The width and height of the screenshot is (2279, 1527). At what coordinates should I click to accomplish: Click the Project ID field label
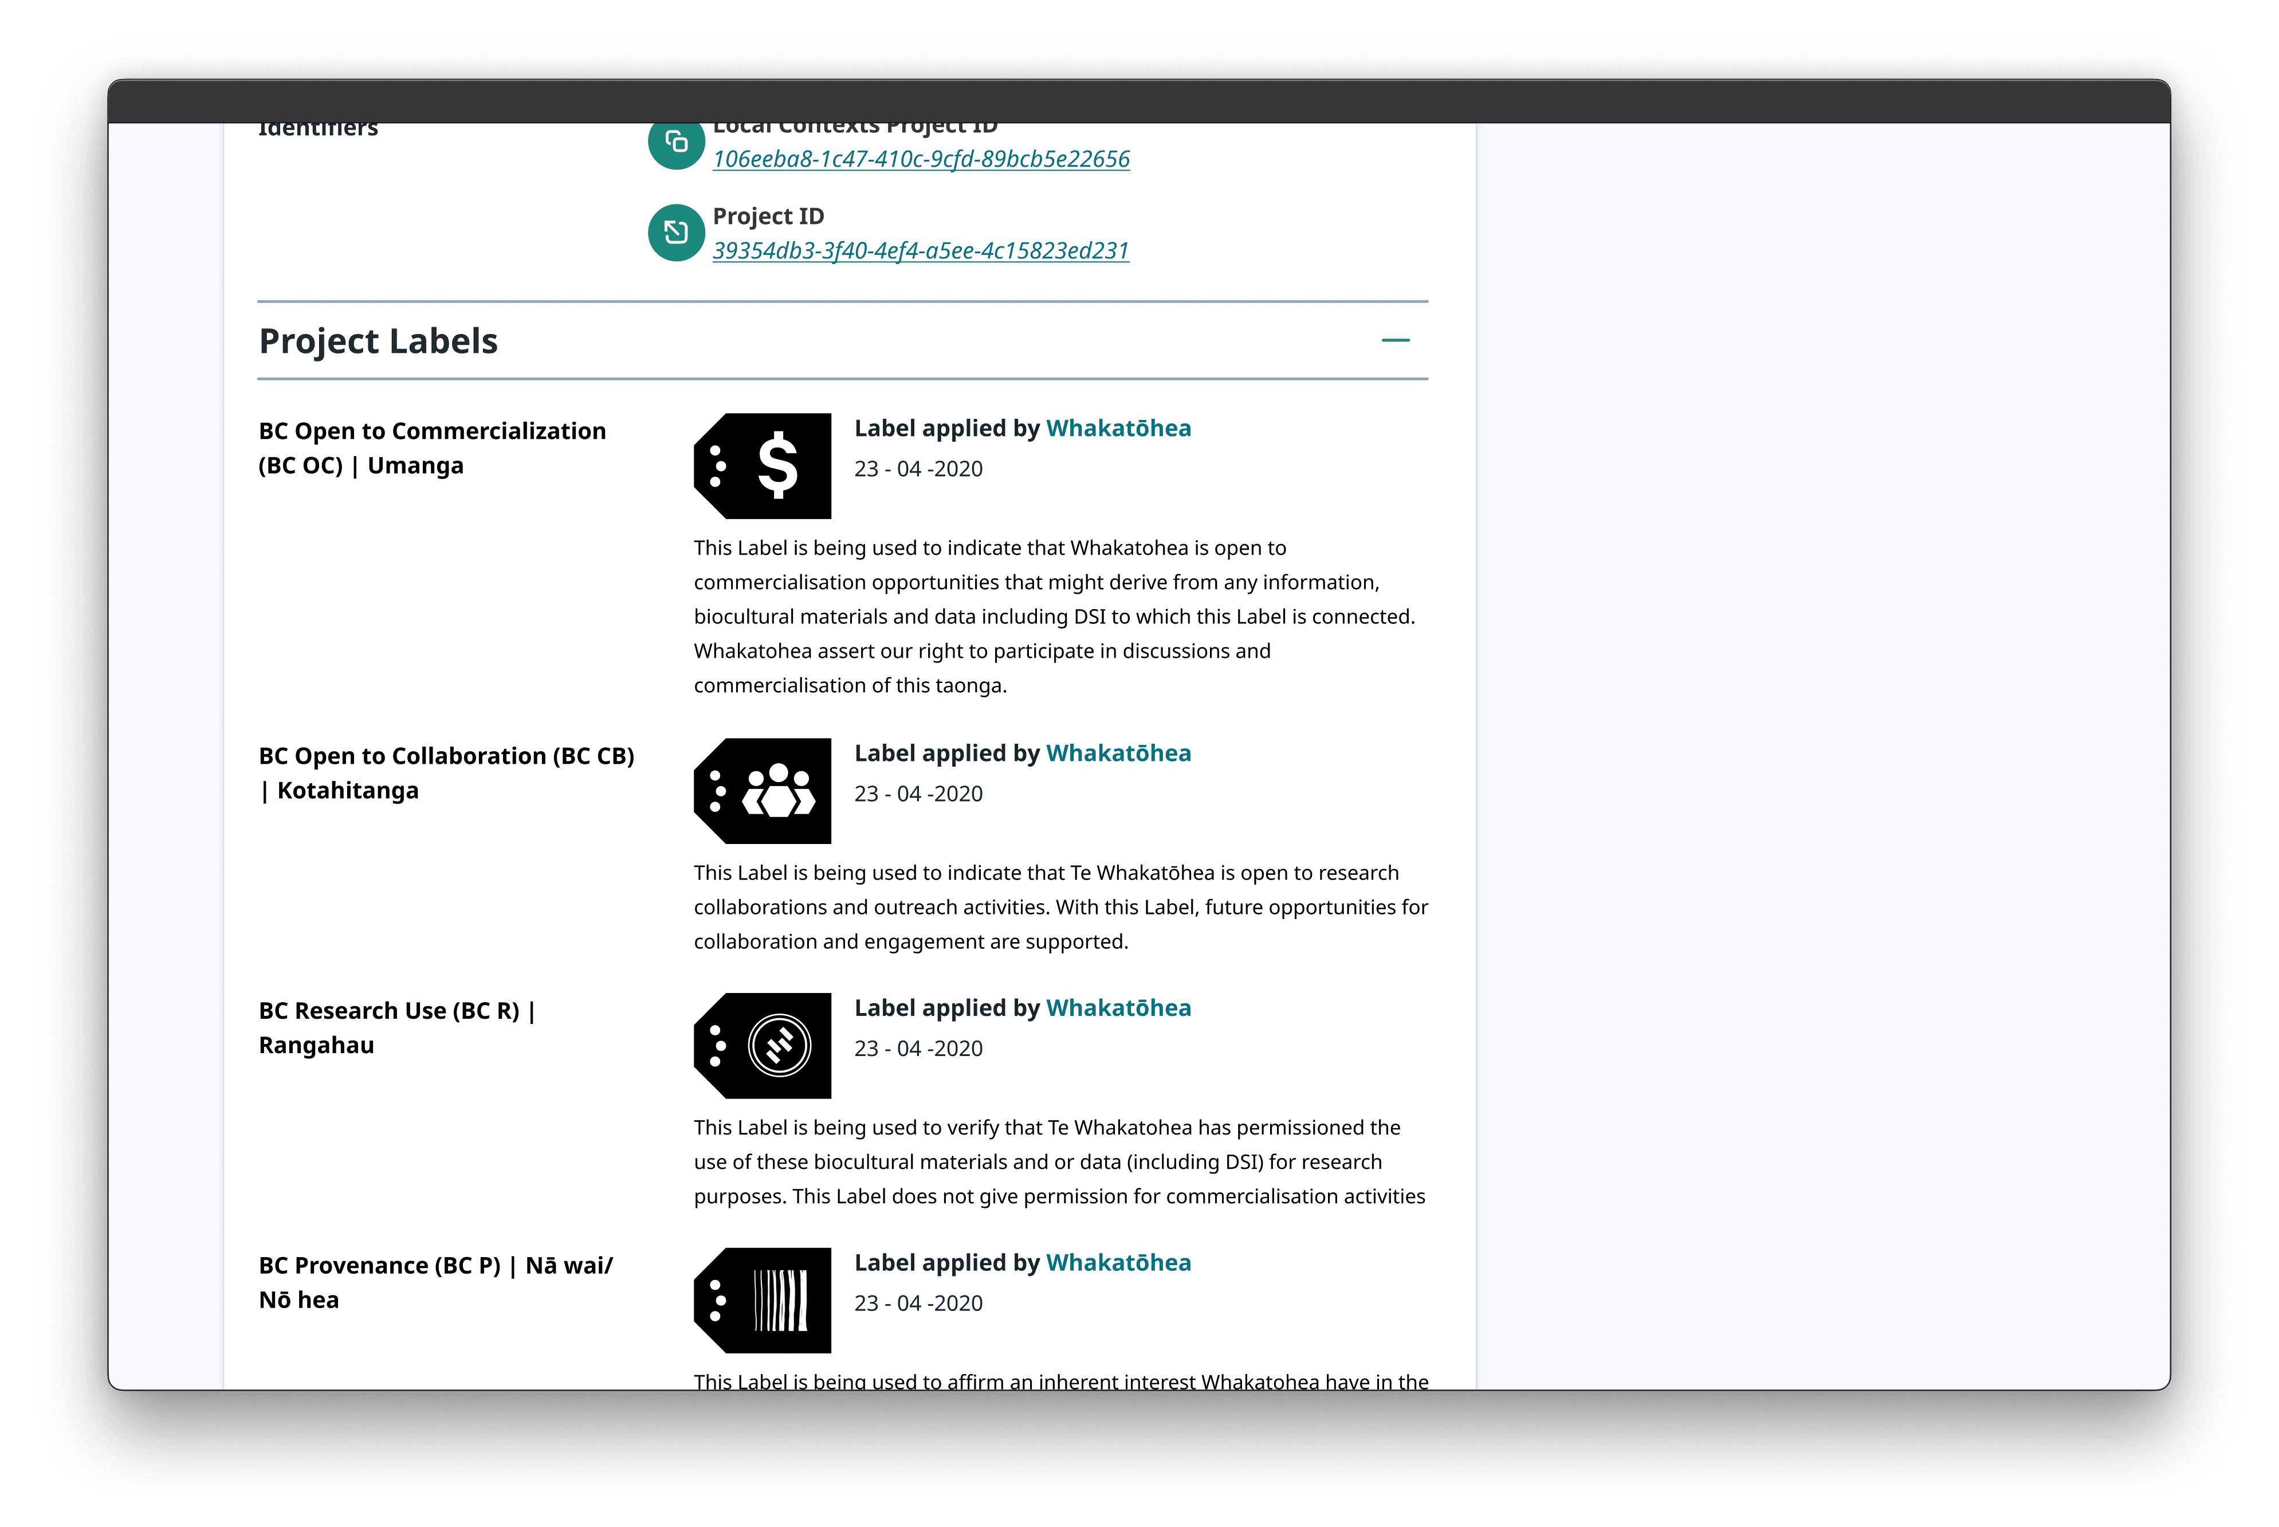point(768,216)
